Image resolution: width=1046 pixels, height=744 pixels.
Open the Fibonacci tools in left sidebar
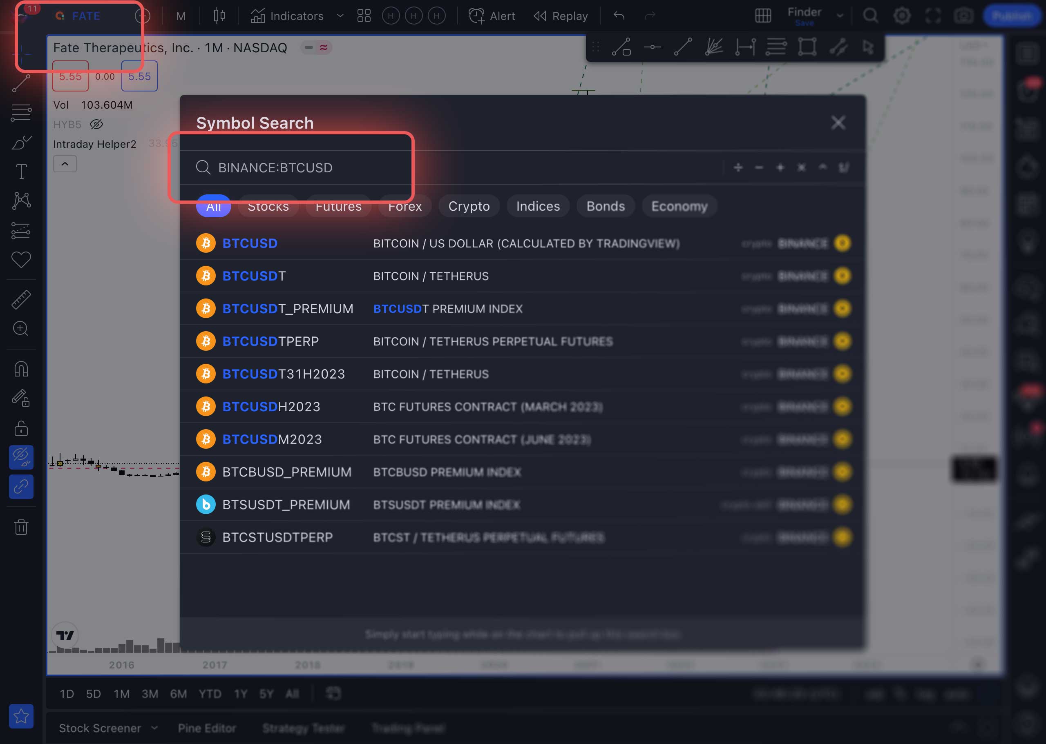point(21,112)
